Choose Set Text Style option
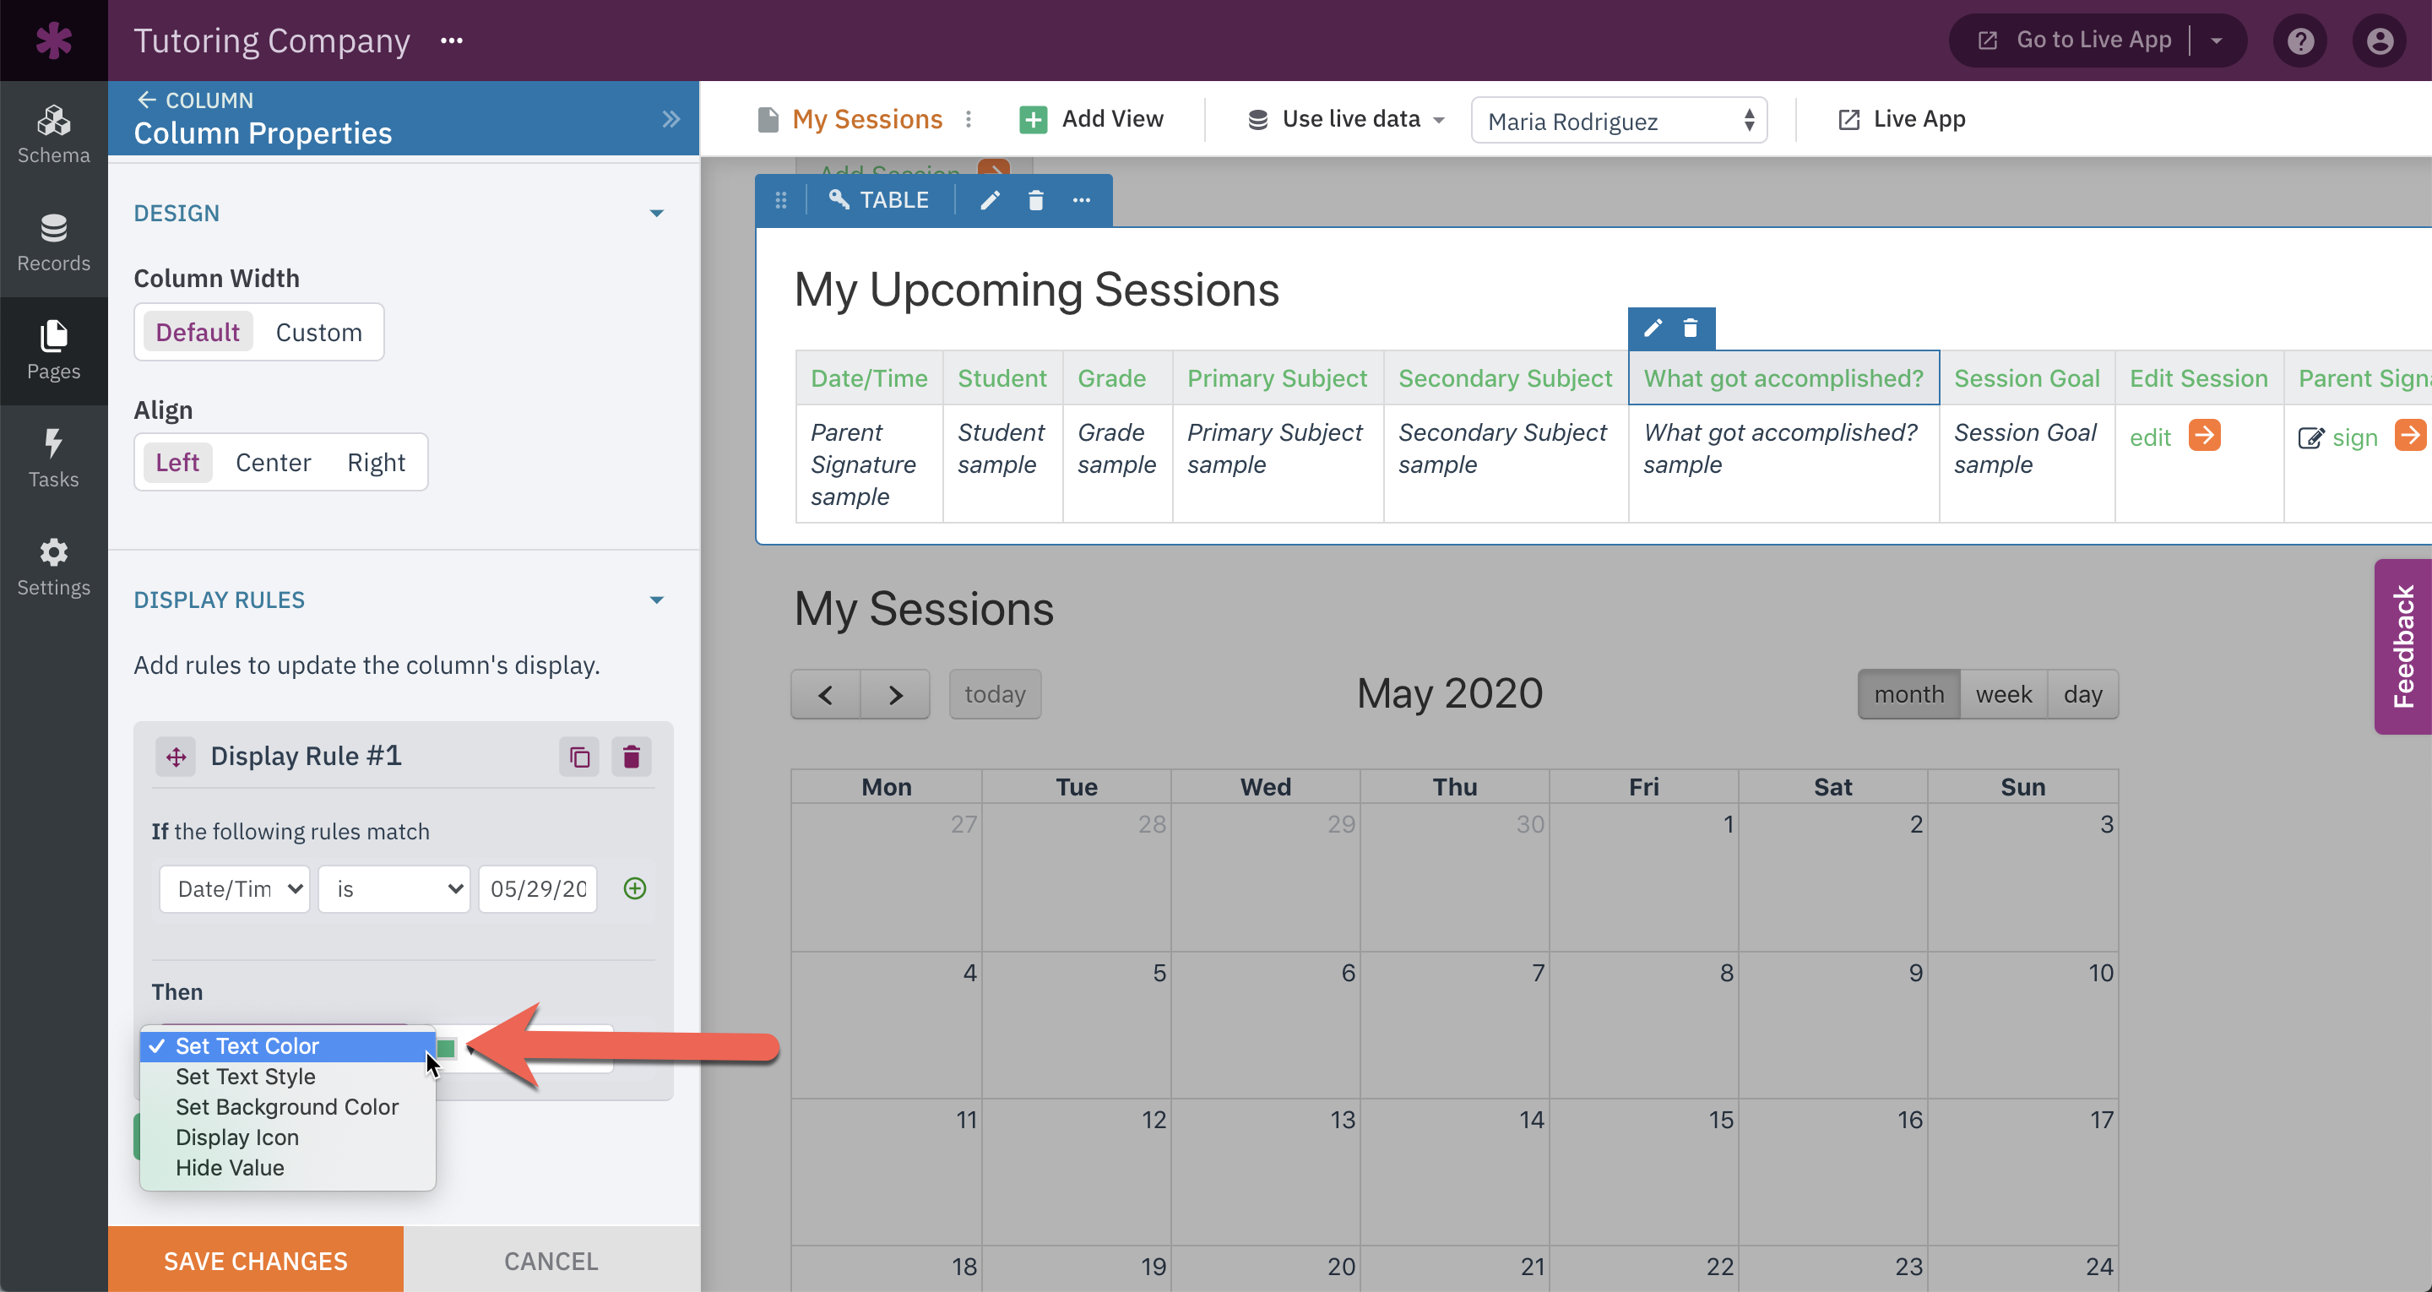This screenshot has height=1292, width=2432. [x=288, y=1077]
